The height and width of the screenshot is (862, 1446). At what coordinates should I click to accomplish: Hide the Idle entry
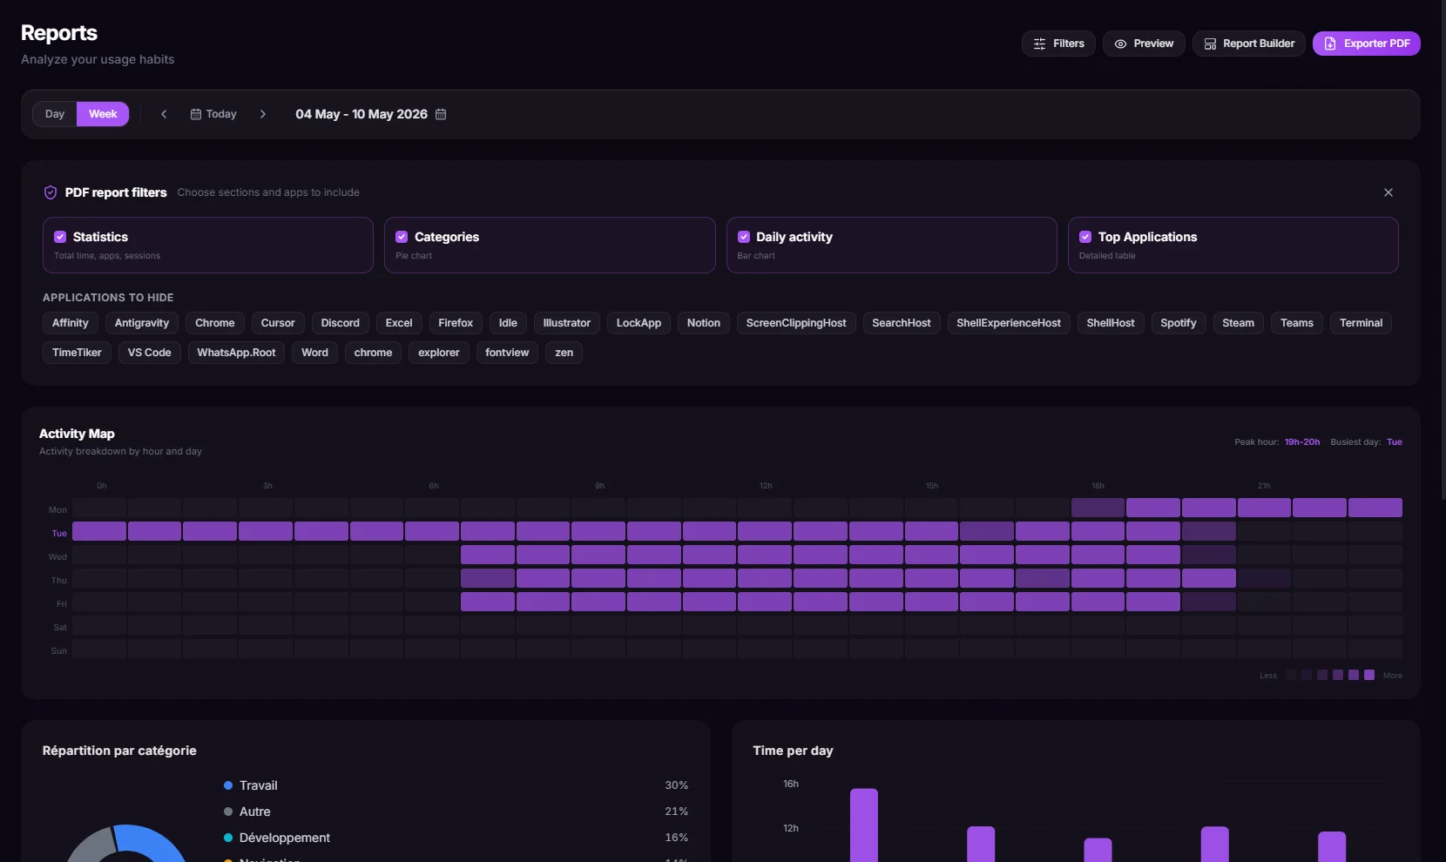508,323
